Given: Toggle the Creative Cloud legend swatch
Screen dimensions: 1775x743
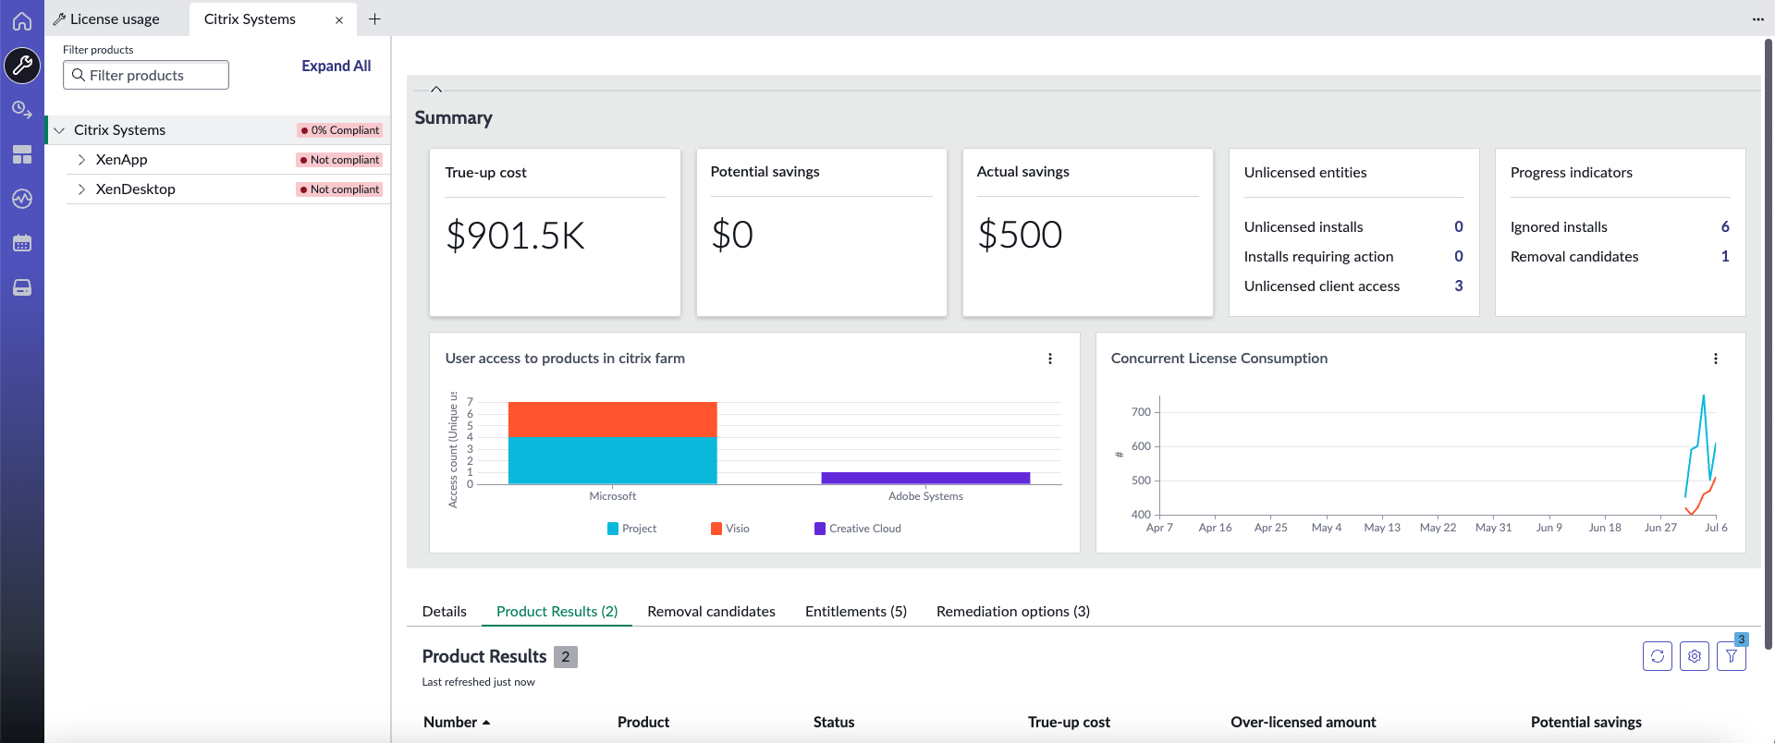Looking at the screenshot, I should click(x=820, y=529).
